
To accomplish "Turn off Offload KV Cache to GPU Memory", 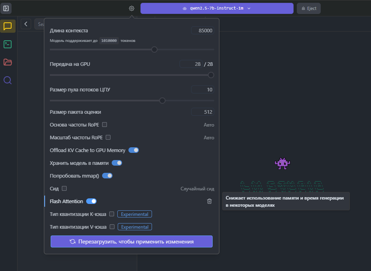I will coord(134,150).
